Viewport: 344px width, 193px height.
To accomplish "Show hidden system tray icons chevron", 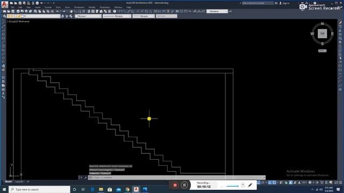I will point(312,189).
